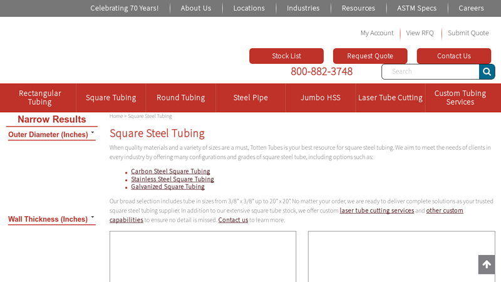Open the Stainless Steel Square Tubing link
The image size is (501, 282).
pos(173,179)
